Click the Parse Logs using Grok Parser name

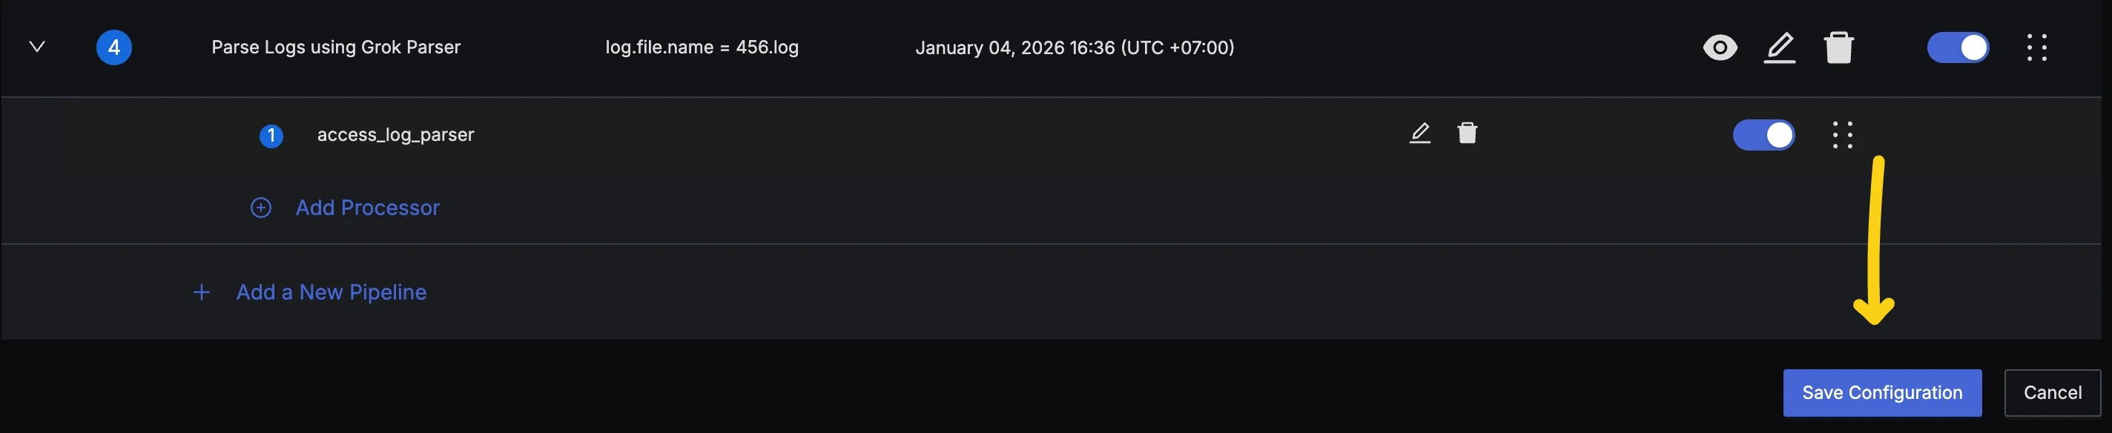click(336, 47)
